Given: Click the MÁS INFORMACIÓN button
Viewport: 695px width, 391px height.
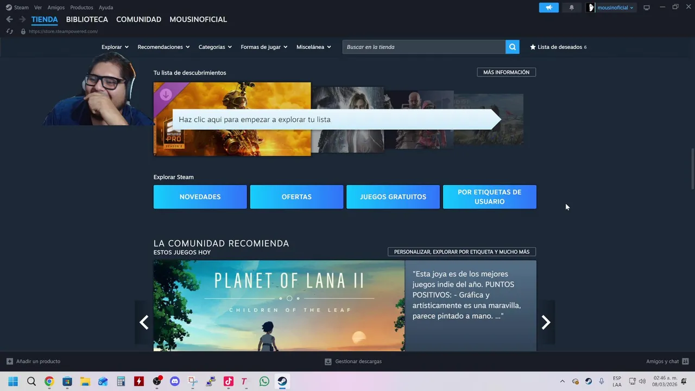Looking at the screenshot, I should point(507,72).
